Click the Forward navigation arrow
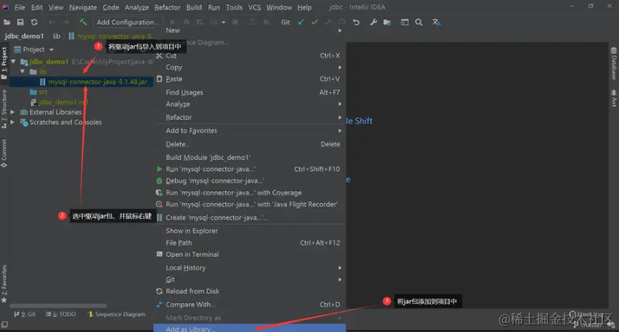This screenshot has width=619, height=332. point(66,22)
